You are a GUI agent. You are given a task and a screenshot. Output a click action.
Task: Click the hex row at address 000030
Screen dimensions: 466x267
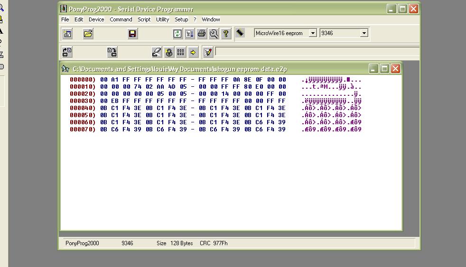215,101
